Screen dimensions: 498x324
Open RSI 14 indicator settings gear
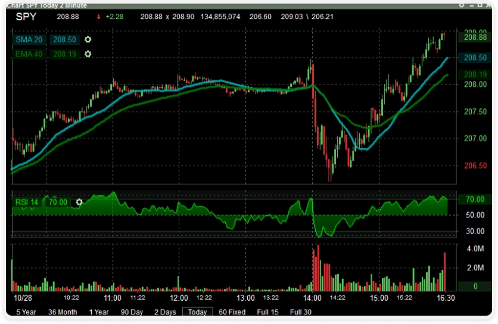(79, 202)
